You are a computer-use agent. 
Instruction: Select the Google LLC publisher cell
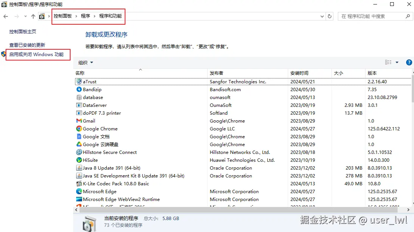point(222,129)
